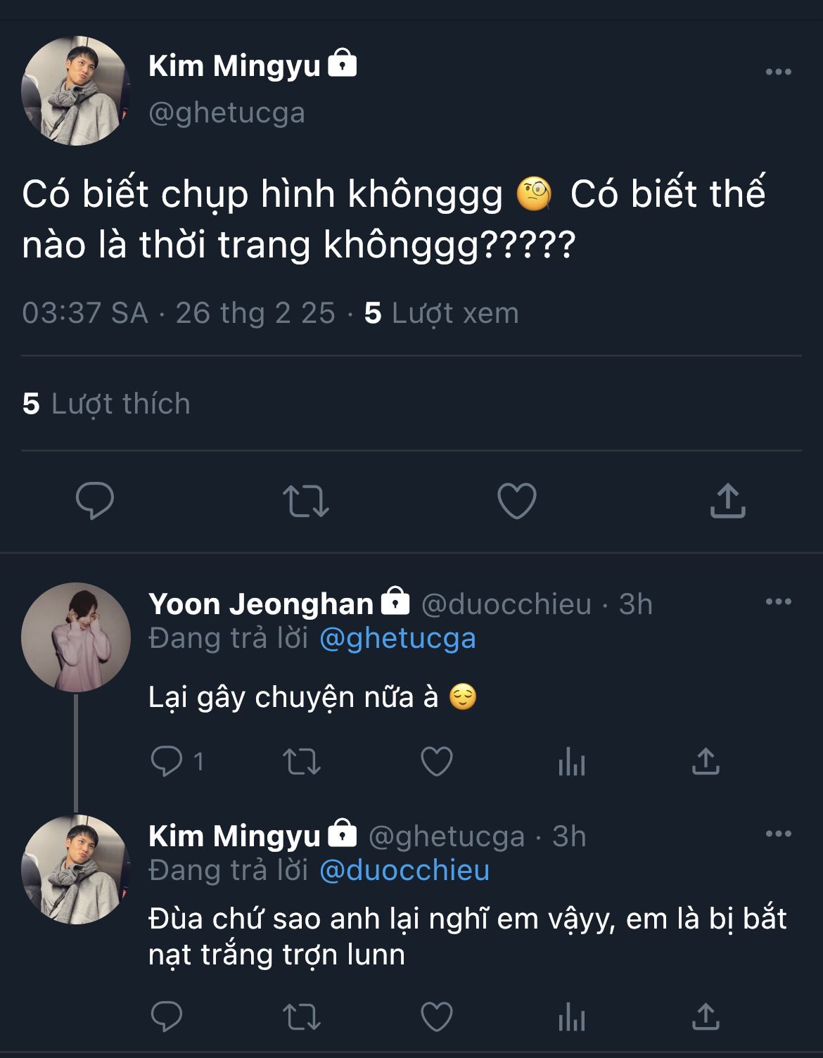Screen dimensions: 823x1058
Task: Like the main Kim Mingyu tweet
Action: point(517,501)
